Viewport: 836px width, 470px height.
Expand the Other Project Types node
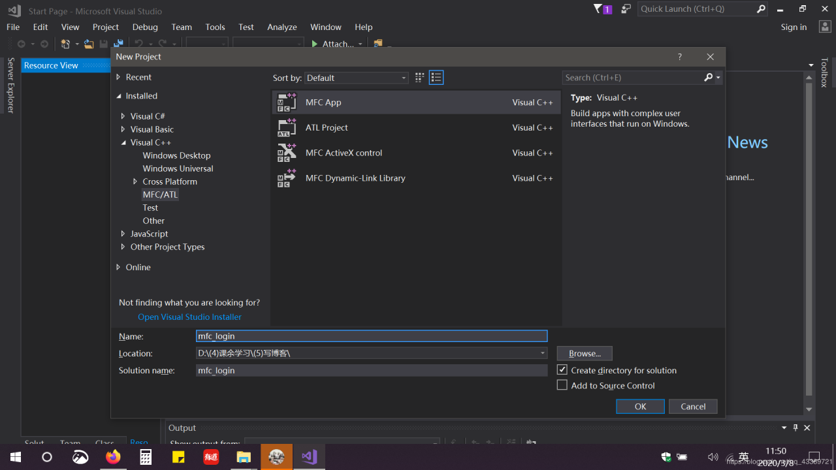[123, 247]
